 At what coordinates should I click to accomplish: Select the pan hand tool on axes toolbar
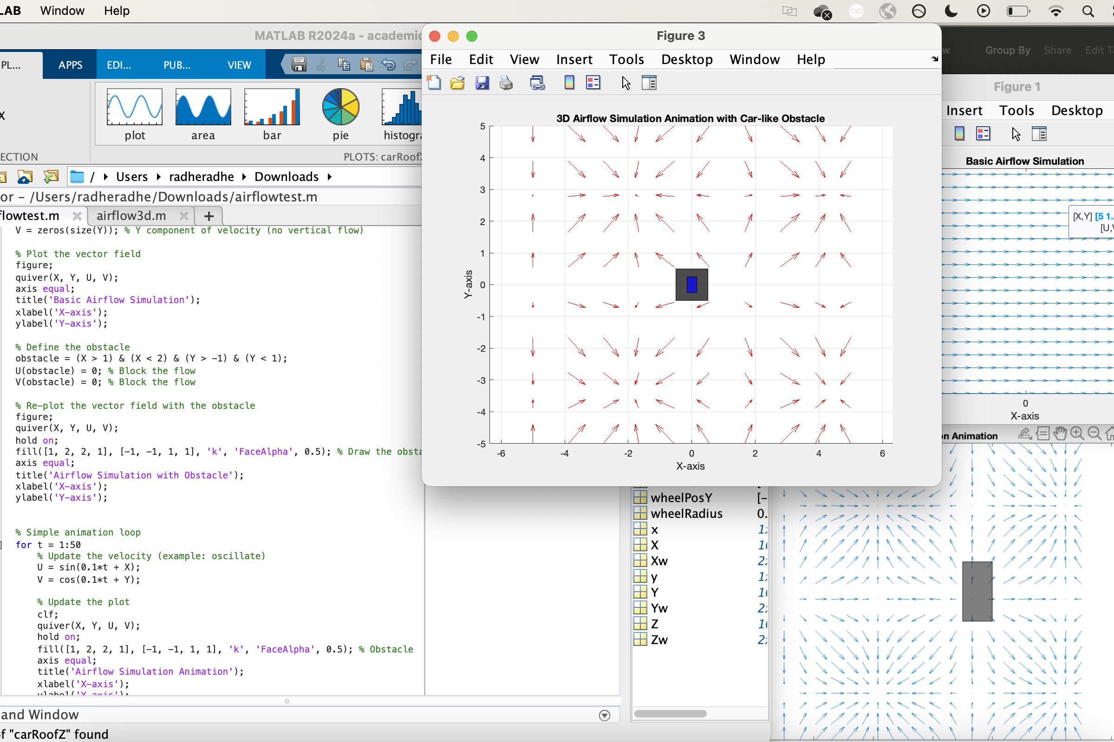[1060, 433]
